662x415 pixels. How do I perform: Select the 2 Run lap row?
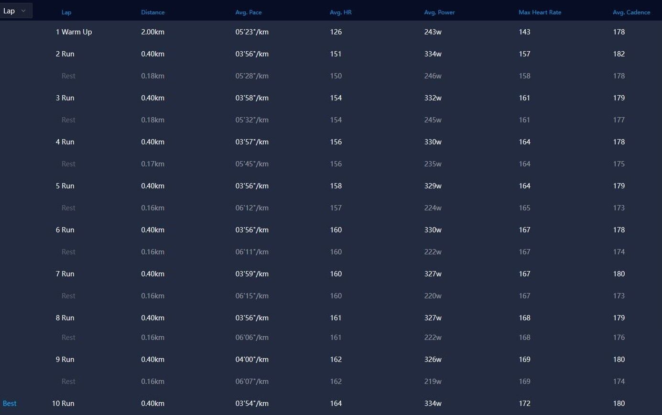331,54
